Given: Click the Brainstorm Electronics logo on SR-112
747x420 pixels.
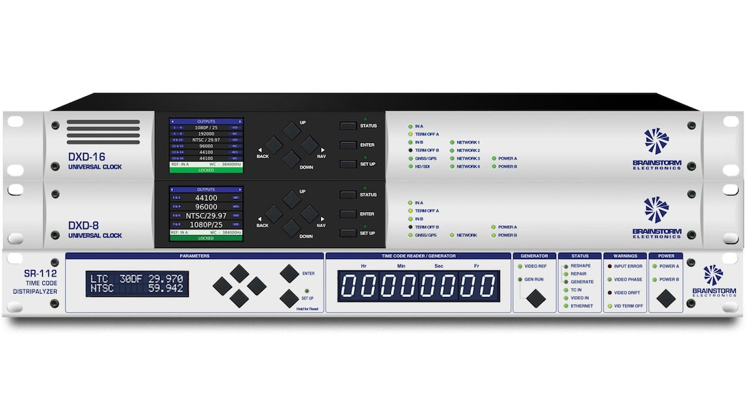Looking at the screenshot, I should click(714, 281).
